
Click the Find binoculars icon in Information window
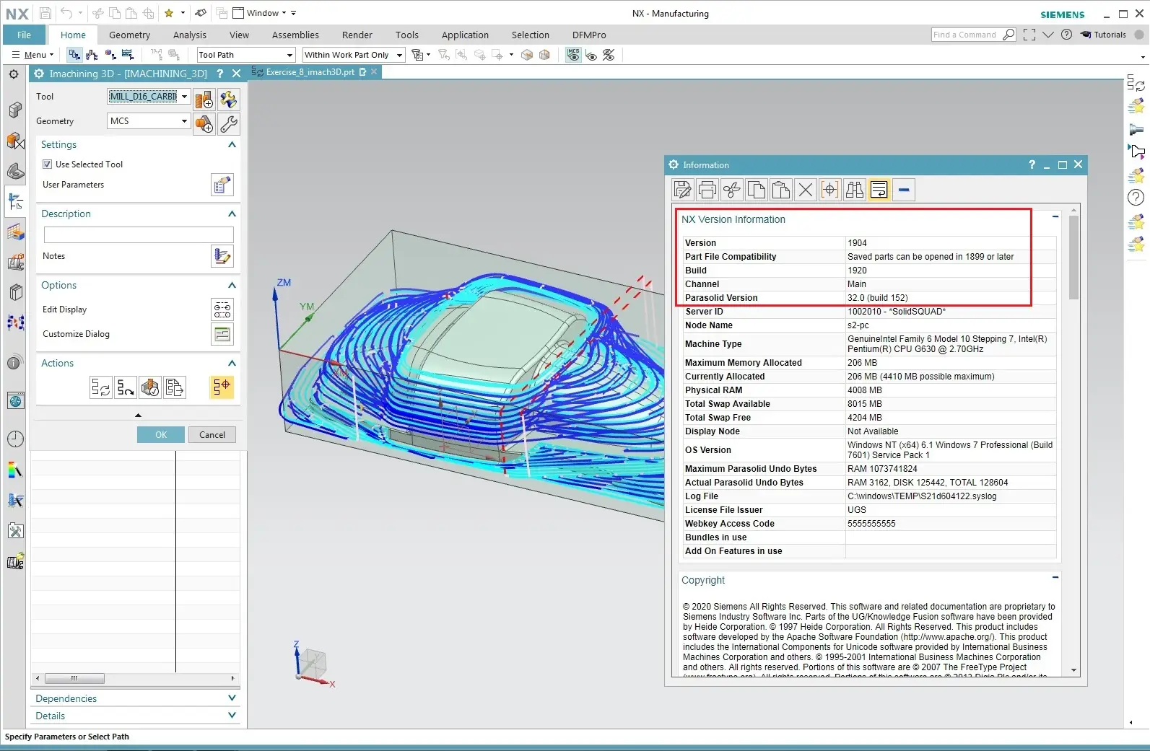click(x=855, y=190)
